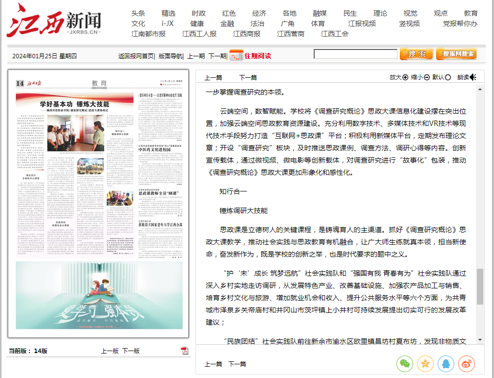This screenshot has height=378, width=494.
Task: Click the QQ penguin share icon
Action: [x=445, y=363]
